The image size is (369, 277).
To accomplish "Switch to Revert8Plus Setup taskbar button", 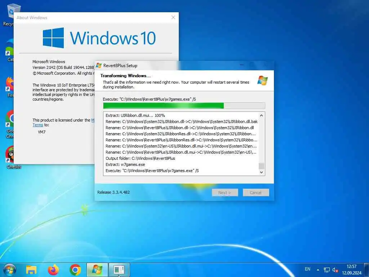I will (97, 270).
